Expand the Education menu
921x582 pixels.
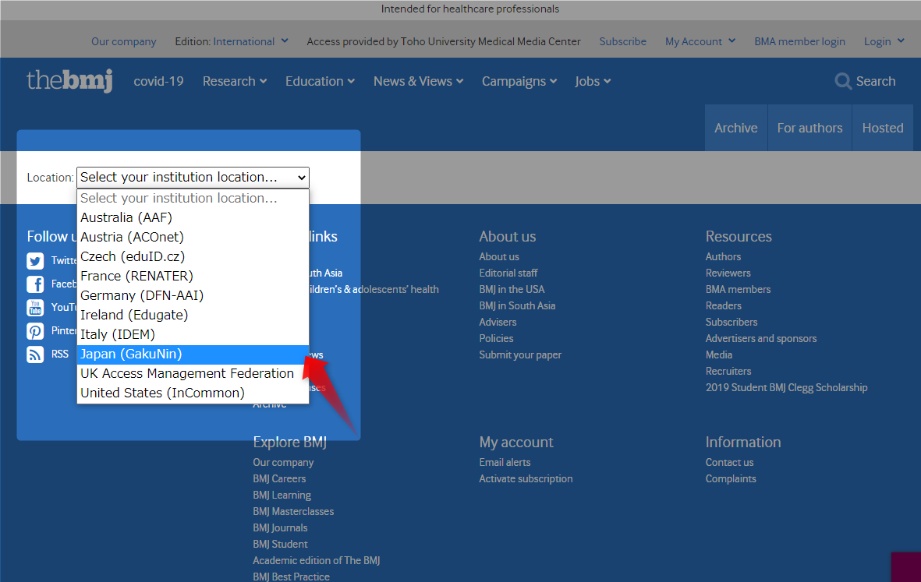320,82
